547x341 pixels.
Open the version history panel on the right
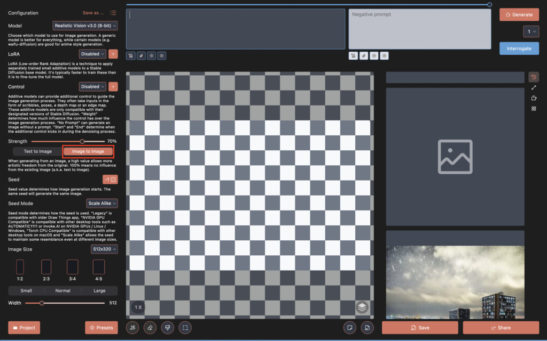point(533,76)
